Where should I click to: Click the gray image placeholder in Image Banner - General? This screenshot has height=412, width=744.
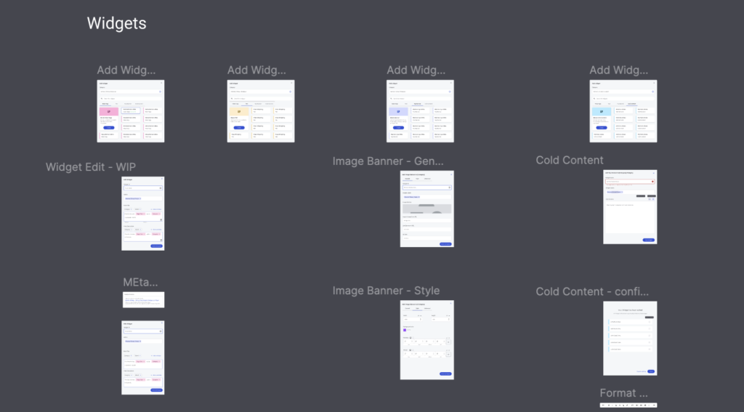click(x=426, y=208)
